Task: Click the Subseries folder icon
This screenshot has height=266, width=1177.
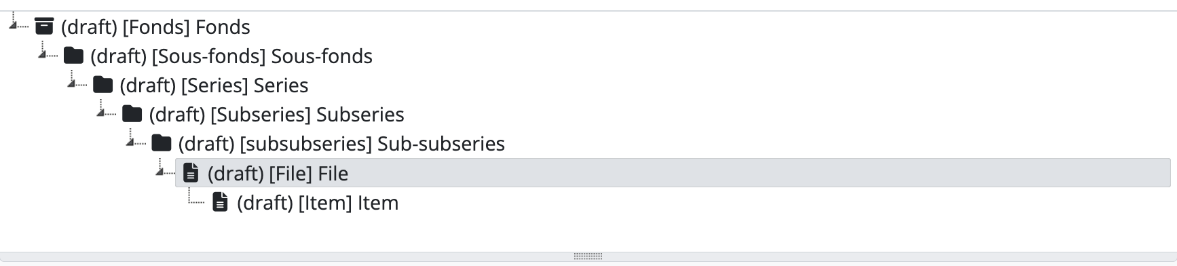Action: [132, 114]
